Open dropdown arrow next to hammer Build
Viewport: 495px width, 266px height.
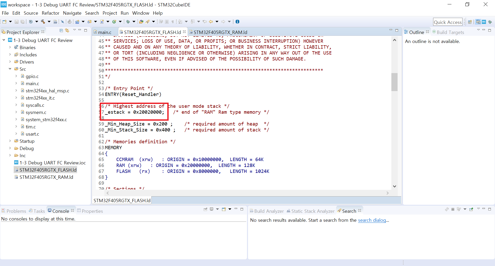pos(49,22)
